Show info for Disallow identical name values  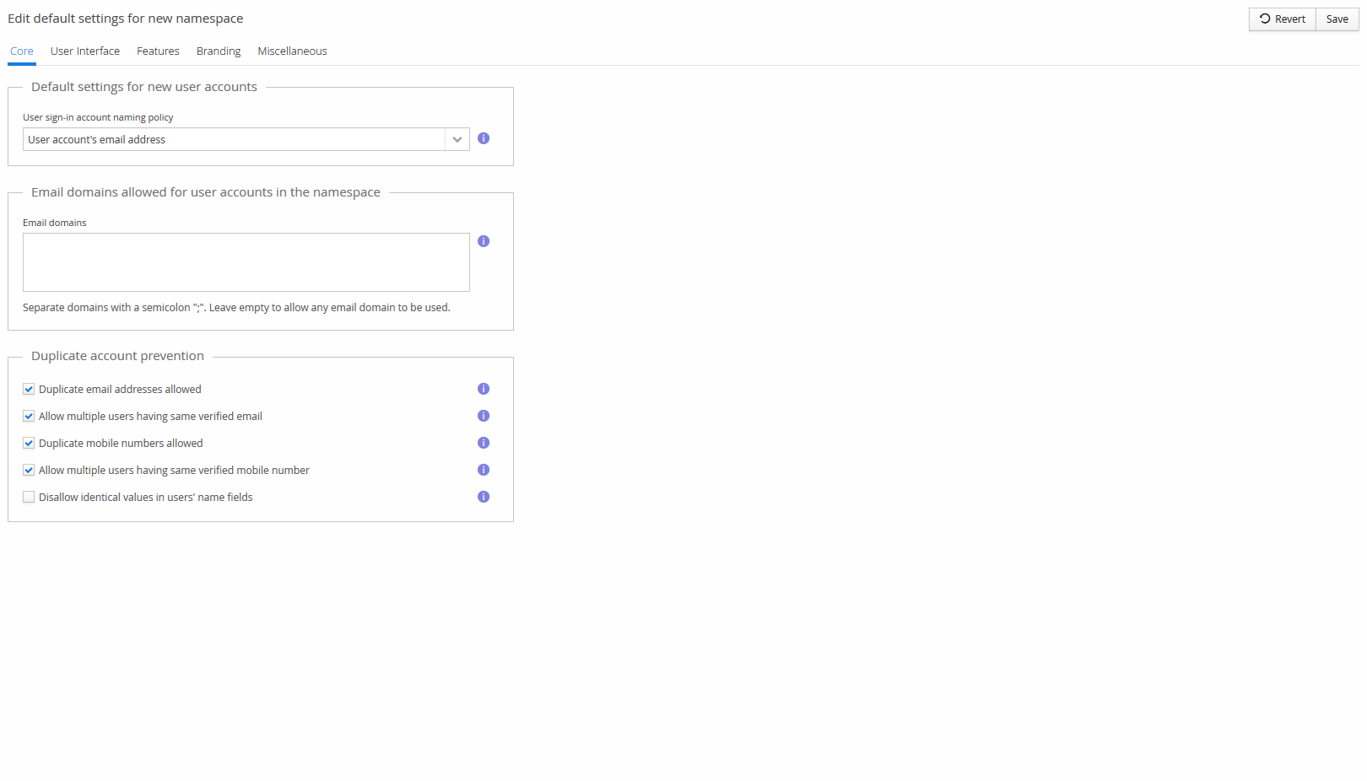[484, 497]
